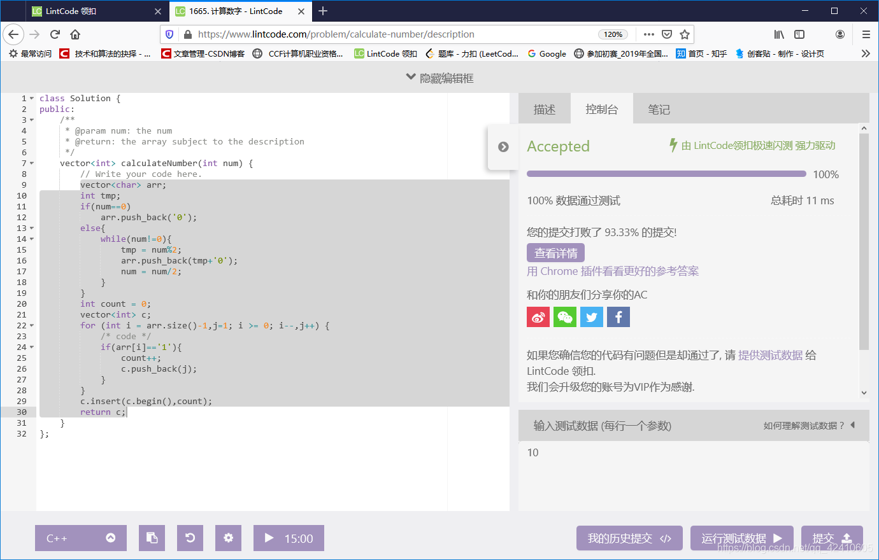Expand the results panel with the circle arrow
The width and height of the screenshot is (879, 560).
pos(503,147)
